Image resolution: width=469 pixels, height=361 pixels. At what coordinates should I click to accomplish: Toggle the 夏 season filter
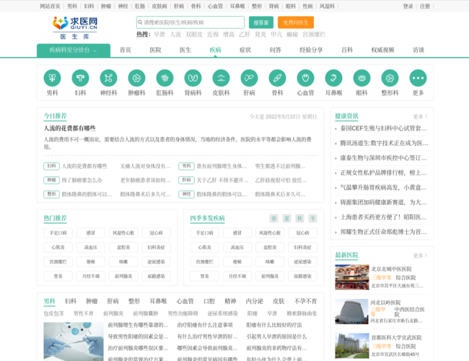pyautogui.click(x=286, y=218)
